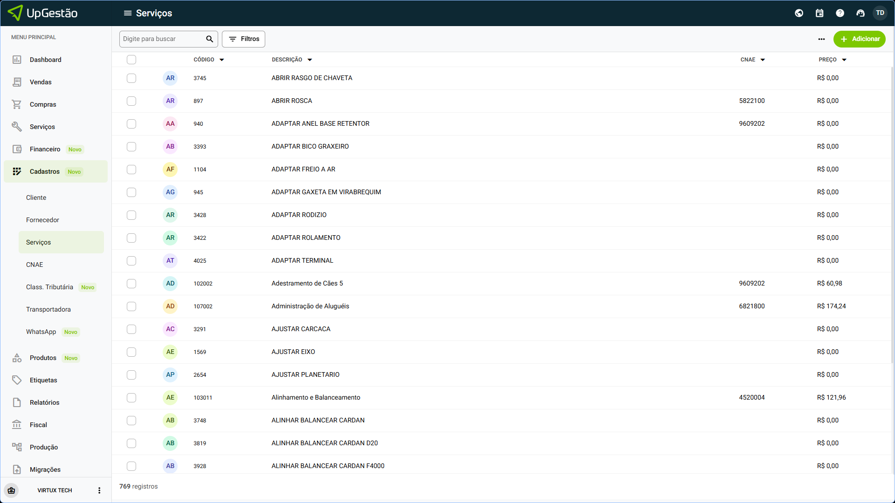The width and height of the screenshot is (895, 503).
Task: Toggle the select-all header checkbox
Action: pos(131,60)
